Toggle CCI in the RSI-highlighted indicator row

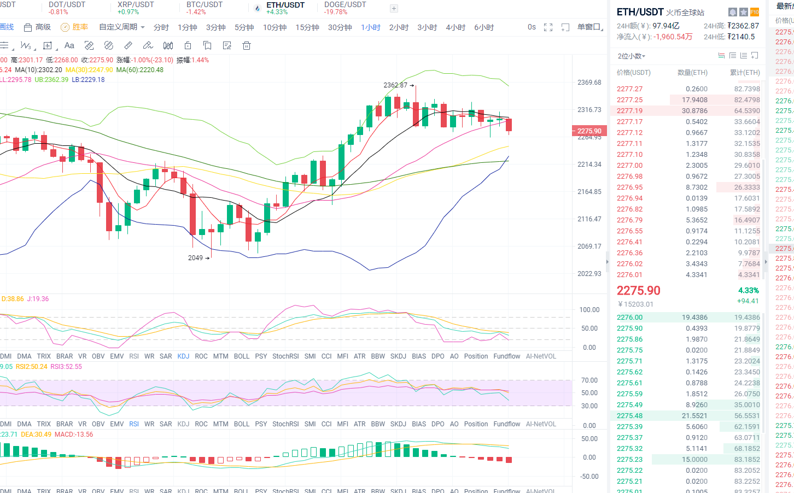point(326,424)
